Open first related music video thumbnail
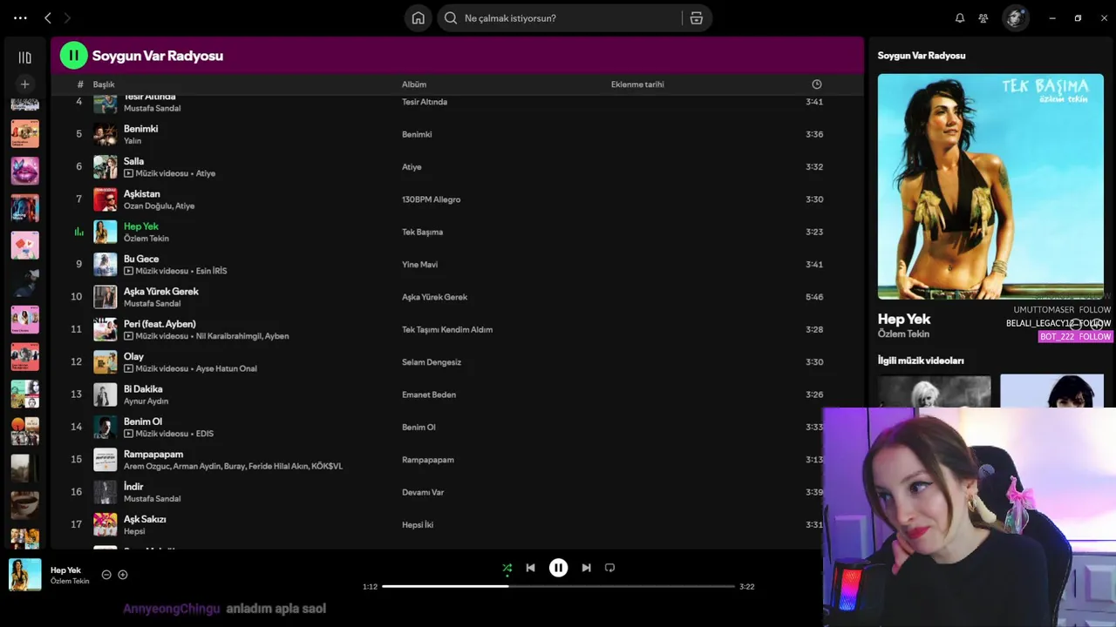The width and height of the screenshot is (1116, 627). [x=935, y=391]
